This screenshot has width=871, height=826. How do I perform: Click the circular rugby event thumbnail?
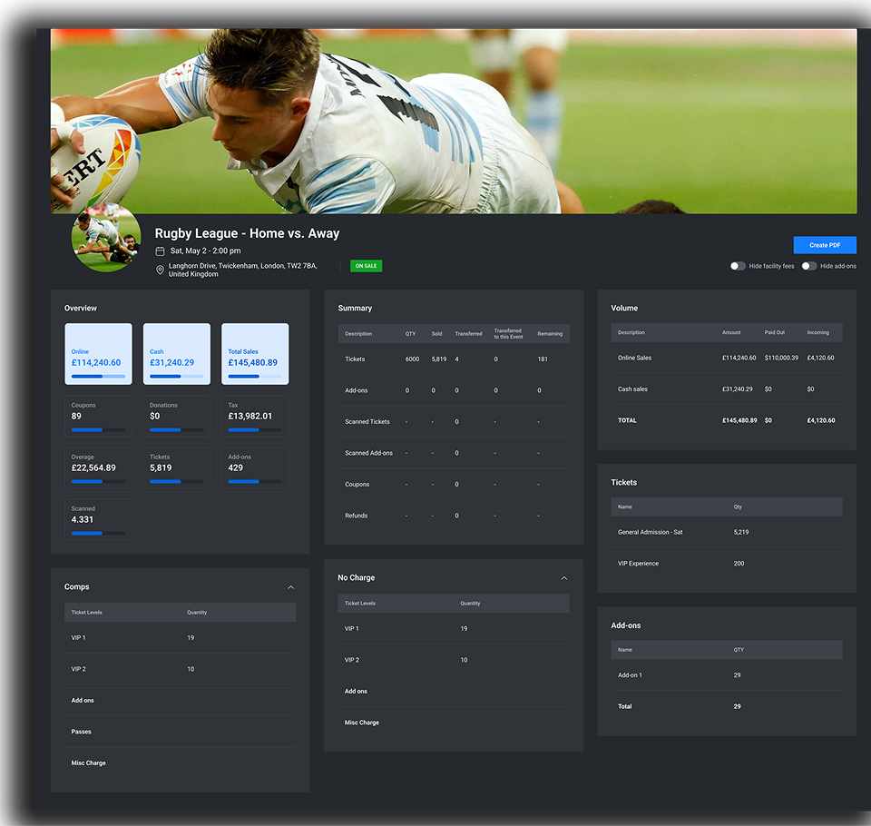tap(106, 237)
